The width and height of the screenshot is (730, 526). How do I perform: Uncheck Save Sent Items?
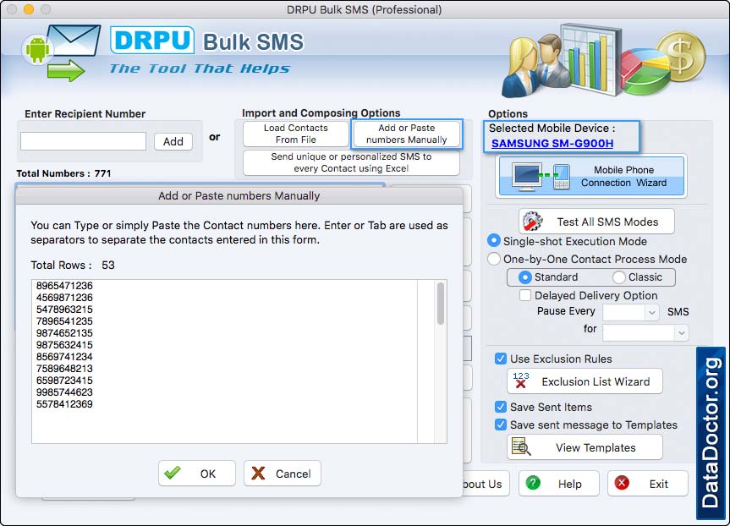[x=501, y=407]
